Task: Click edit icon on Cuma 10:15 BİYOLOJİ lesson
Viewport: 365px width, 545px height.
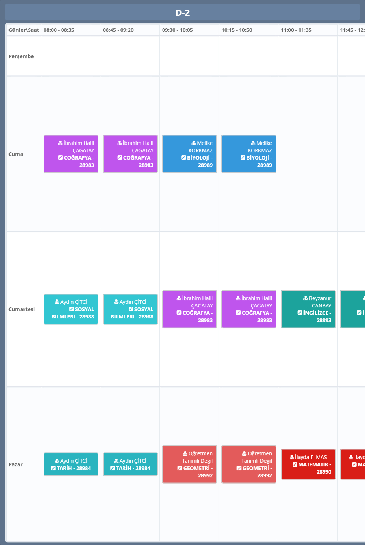Action: (x=243, y=158)
